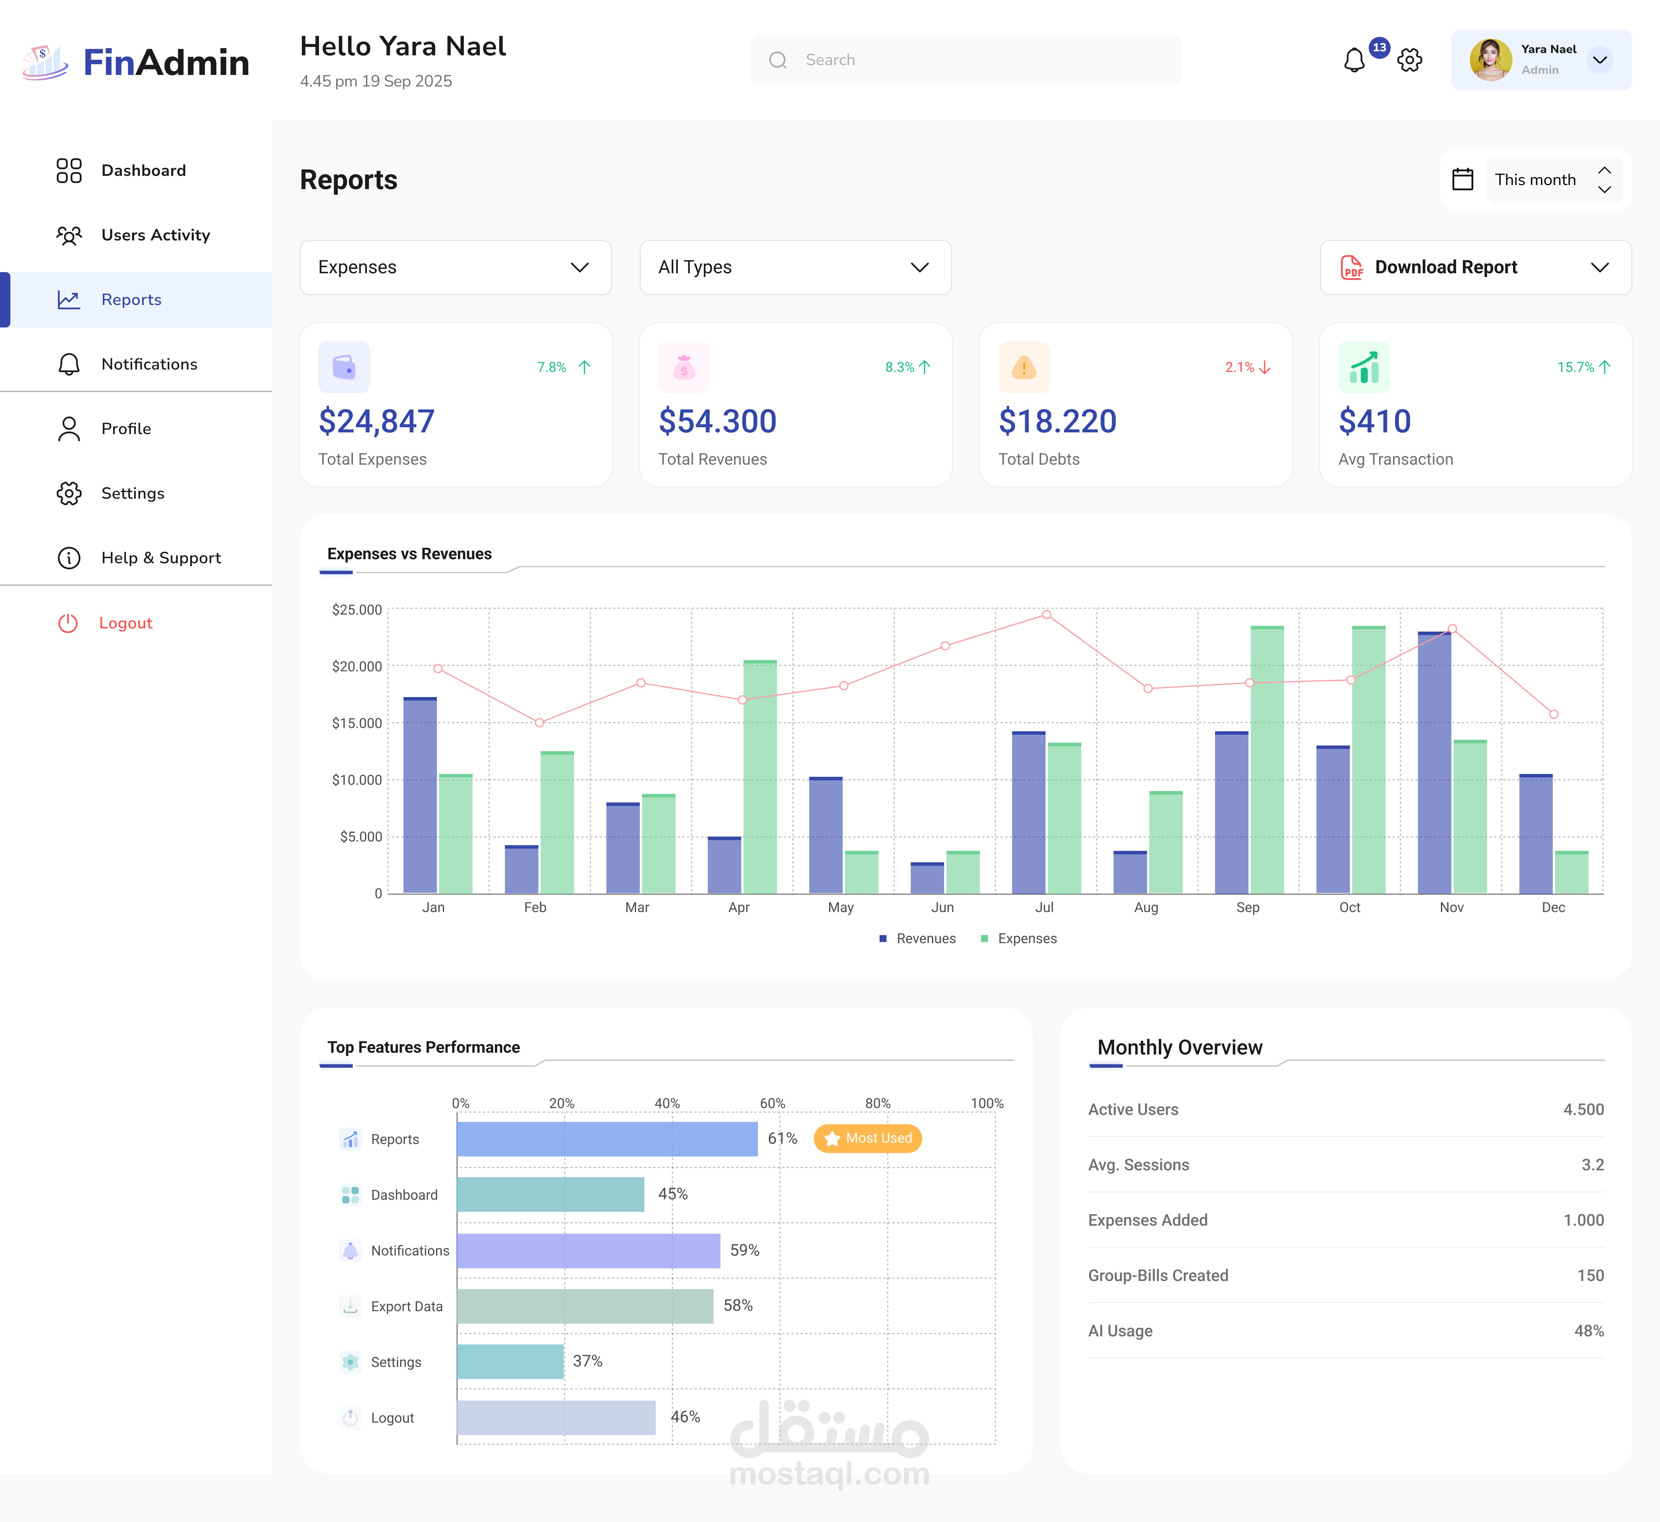
Task: Open the Expenses dropdown
Action: [455, 268]
